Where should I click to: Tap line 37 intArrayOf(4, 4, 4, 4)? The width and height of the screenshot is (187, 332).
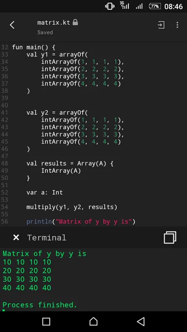coord(81,83)
